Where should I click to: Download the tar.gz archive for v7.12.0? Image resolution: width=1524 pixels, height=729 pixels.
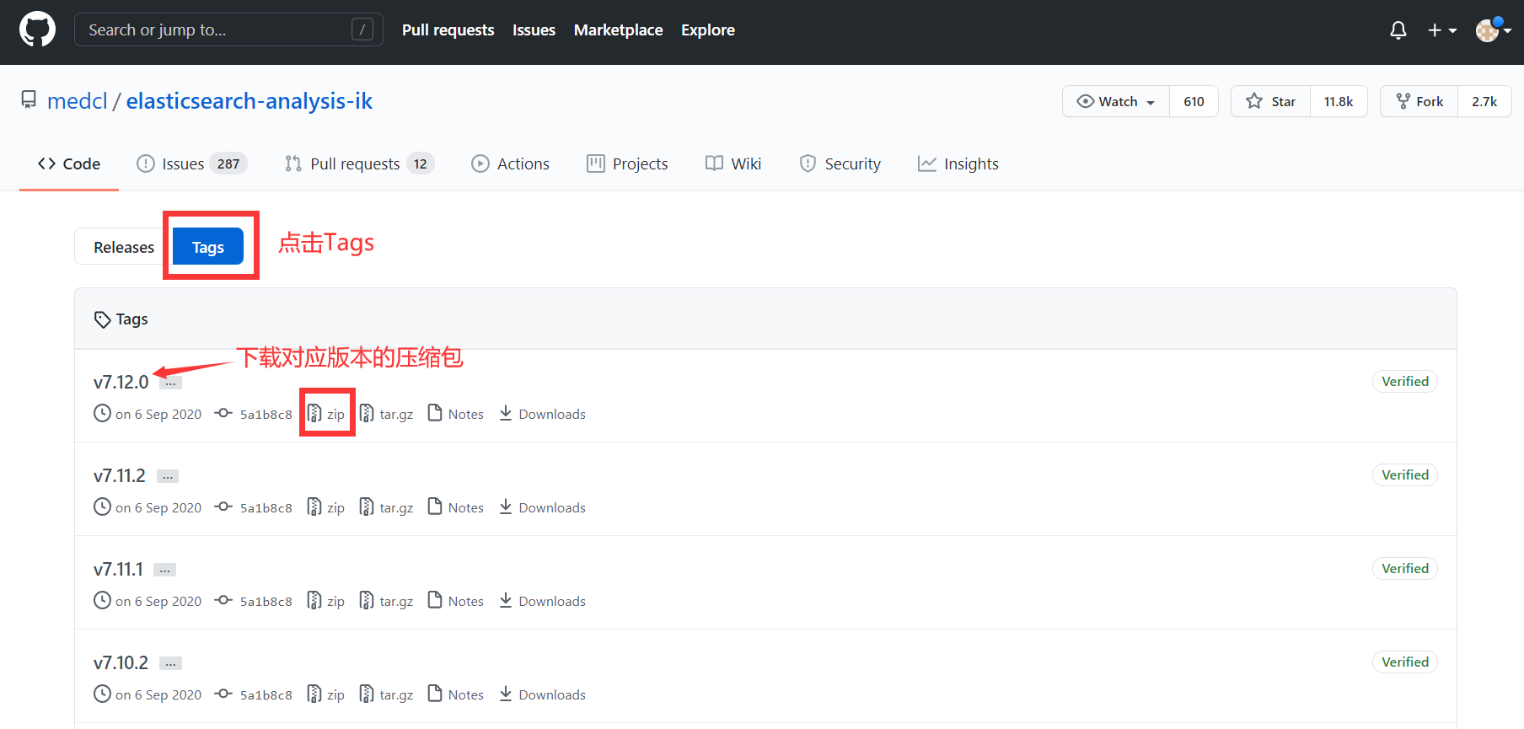[386, 414]
